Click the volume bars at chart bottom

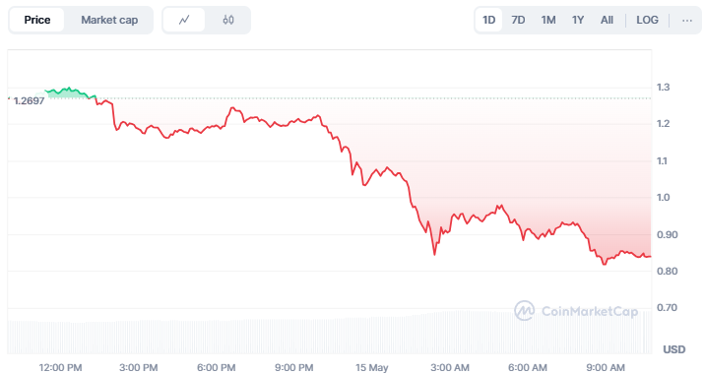point(330,335)
